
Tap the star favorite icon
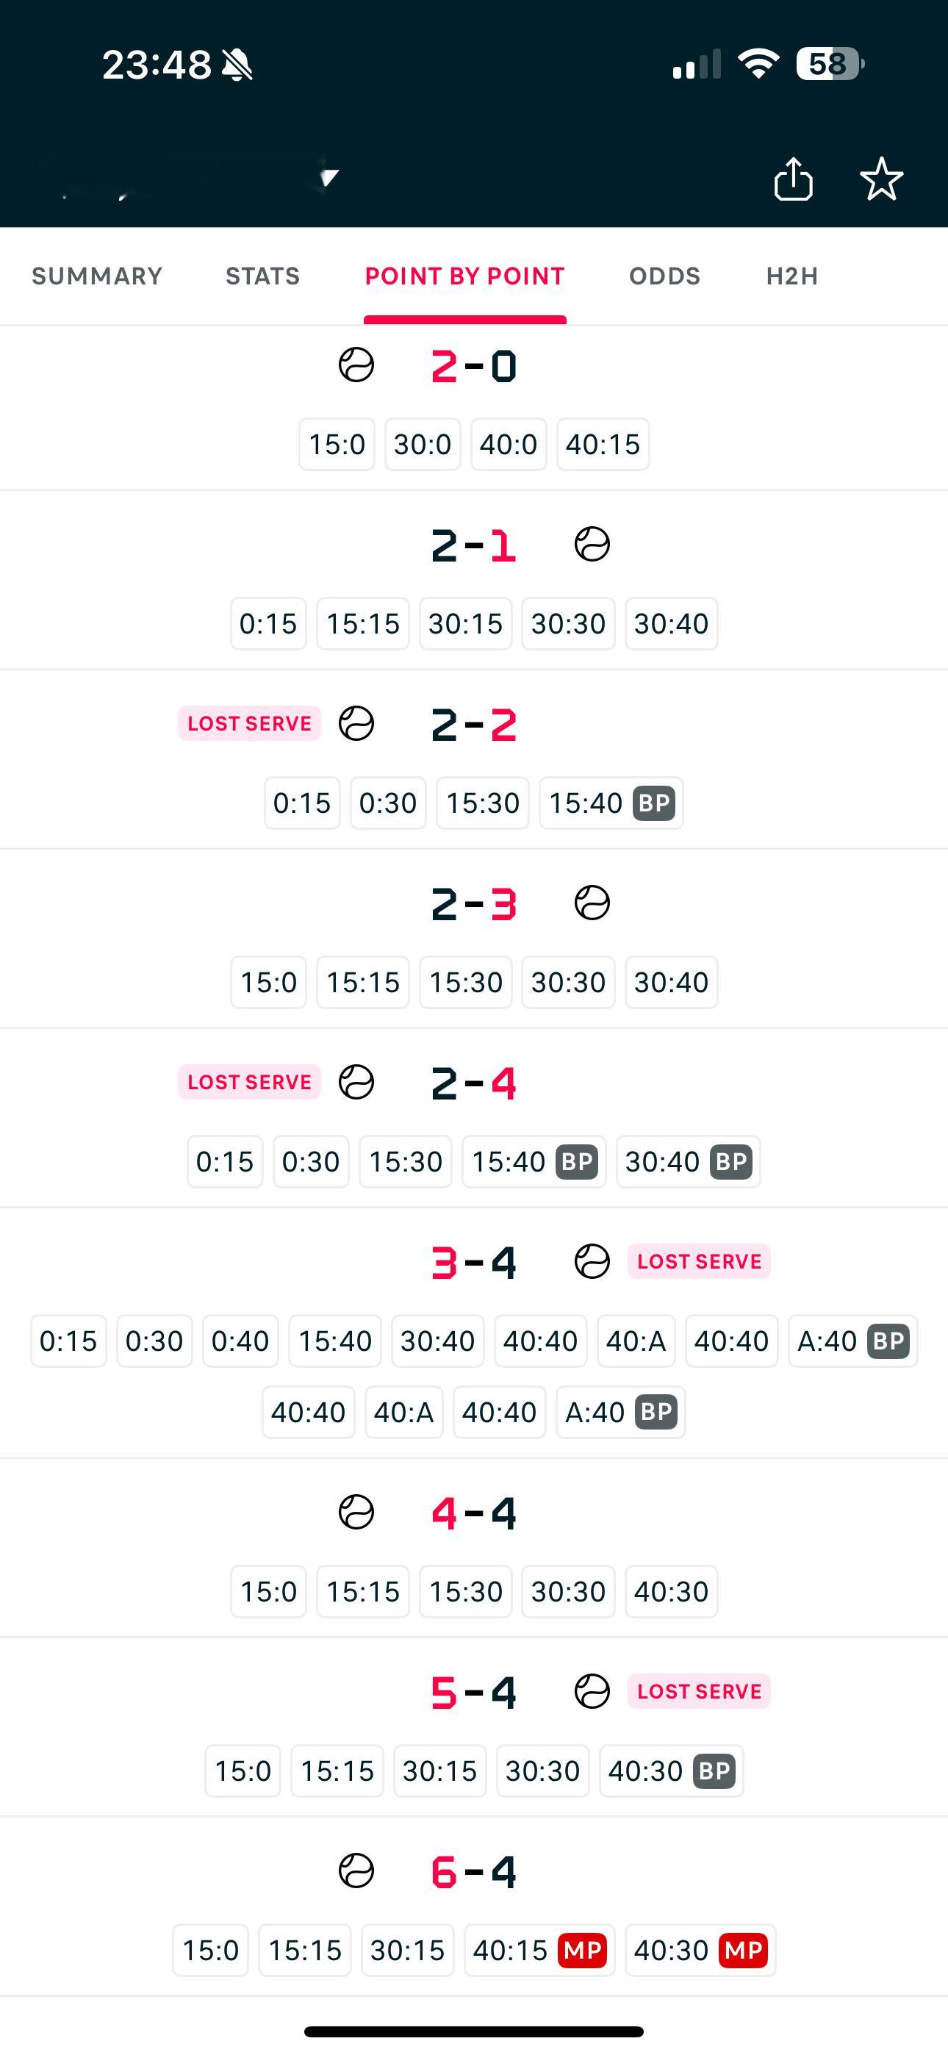pos(882,178)
